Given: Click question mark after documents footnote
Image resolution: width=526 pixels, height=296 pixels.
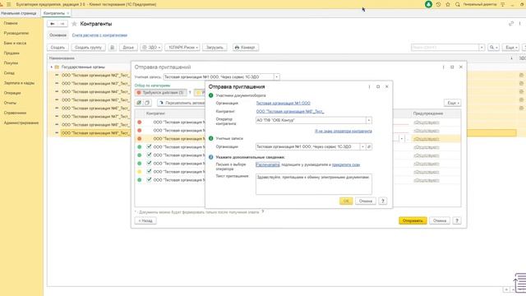Looking at the screenshot, I should [x=263, y=211].
